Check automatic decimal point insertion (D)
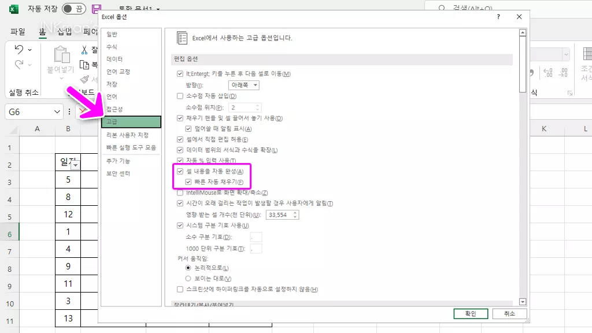The height and width of the screenshot is (333, 592). [180, 96]
